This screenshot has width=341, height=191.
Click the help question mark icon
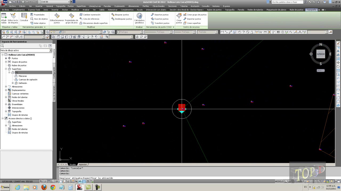324,2
